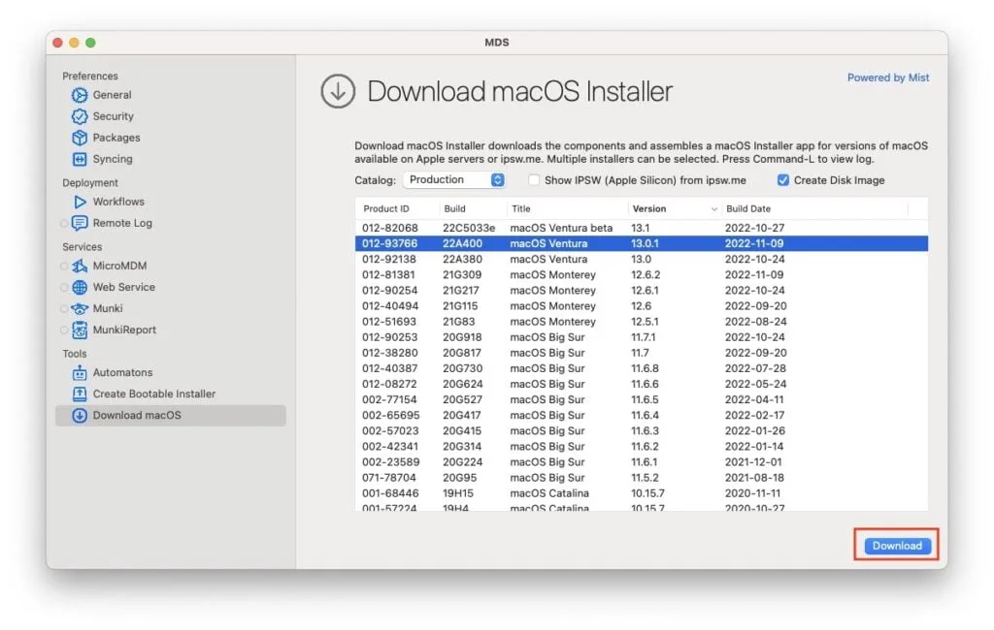This screenshot has height=630, width=994.
Task: Select macOS Monterey 12.6.2 row
Action: [x=641, y=275]
